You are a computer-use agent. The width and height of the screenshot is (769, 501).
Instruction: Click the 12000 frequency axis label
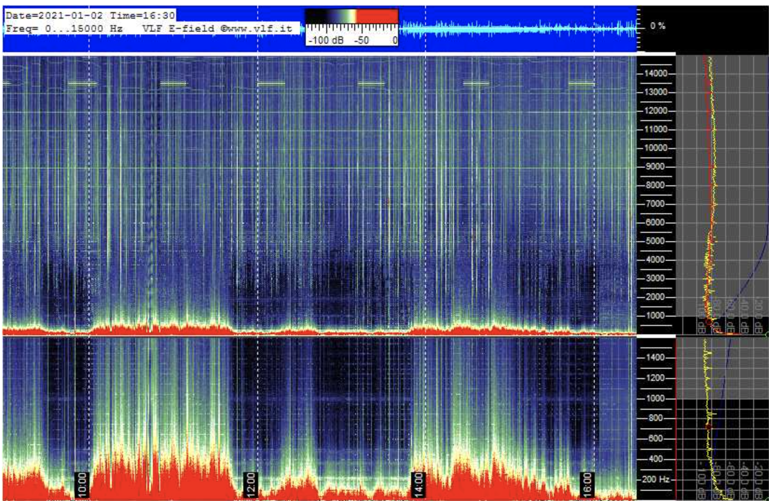[x=656, y=111]
